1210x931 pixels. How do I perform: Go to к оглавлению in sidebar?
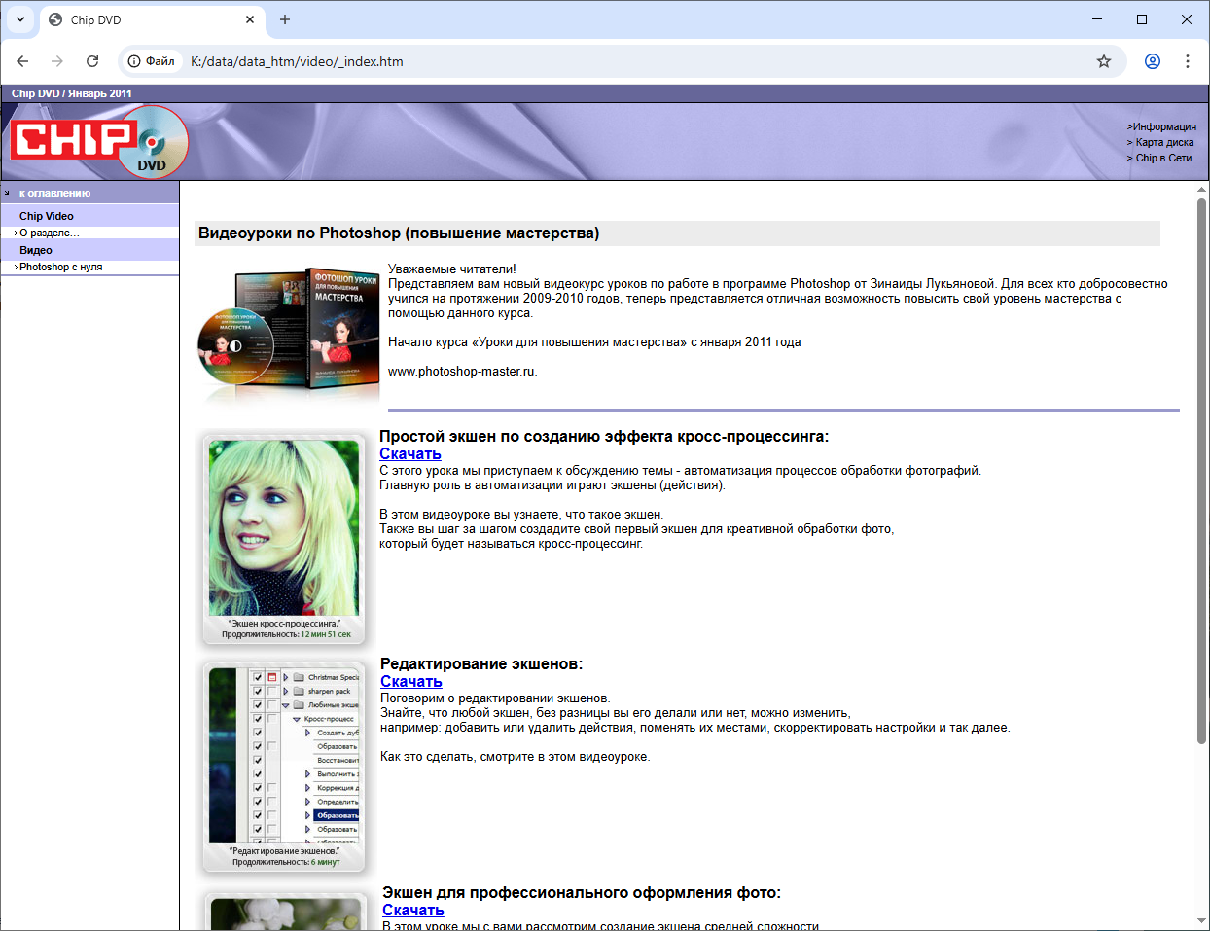pos(54,193)
